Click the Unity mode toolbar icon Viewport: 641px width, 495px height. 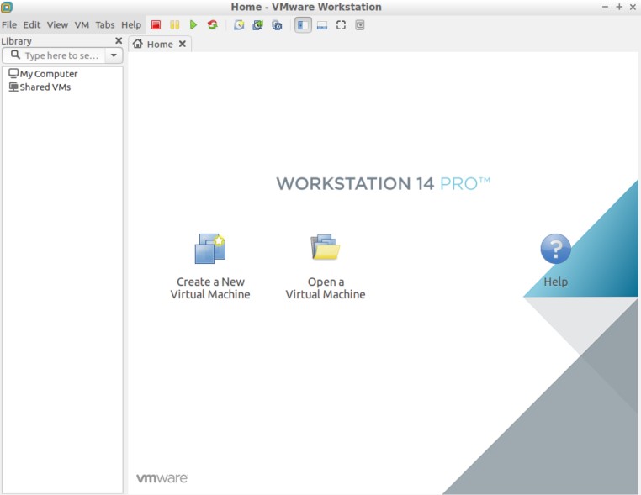point(360,25)
